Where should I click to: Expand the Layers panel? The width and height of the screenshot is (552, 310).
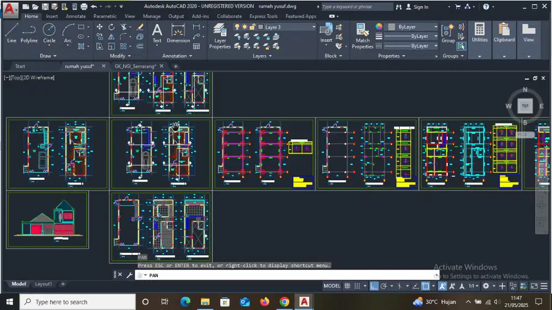point(262,56)
